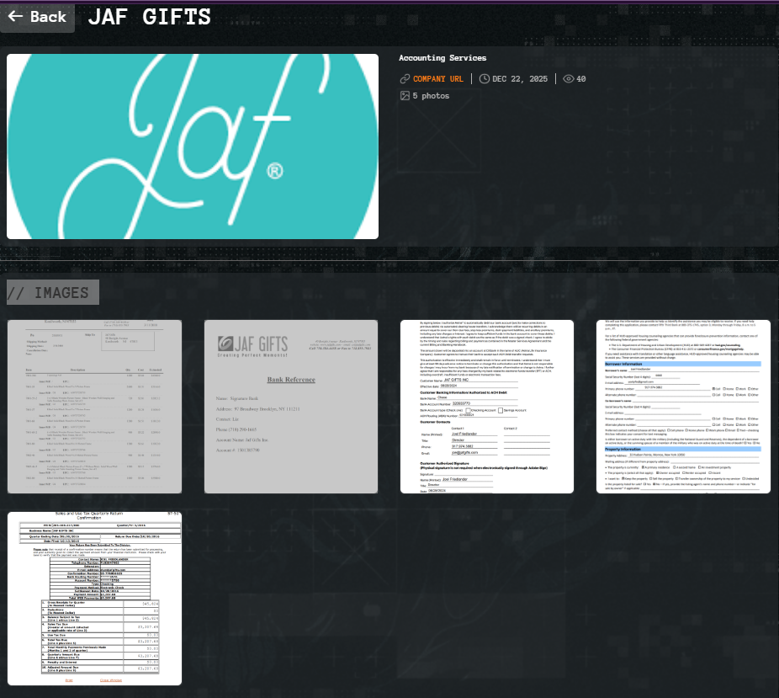Click the back arrow icon
The image size is (779, 698).
pos(16,16)
